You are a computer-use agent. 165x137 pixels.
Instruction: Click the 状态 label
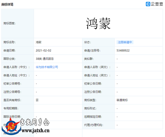point(88,42)
